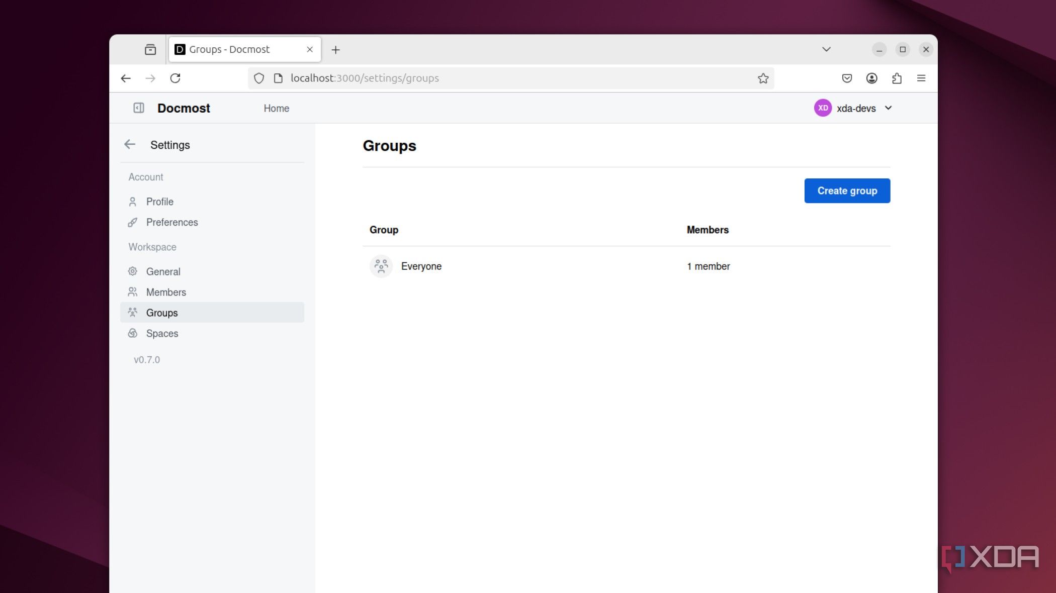The image size is (1056, 593).
Task: Bookmark this page with the star icon
Action: pyautogui.click(x=763, y=78)
